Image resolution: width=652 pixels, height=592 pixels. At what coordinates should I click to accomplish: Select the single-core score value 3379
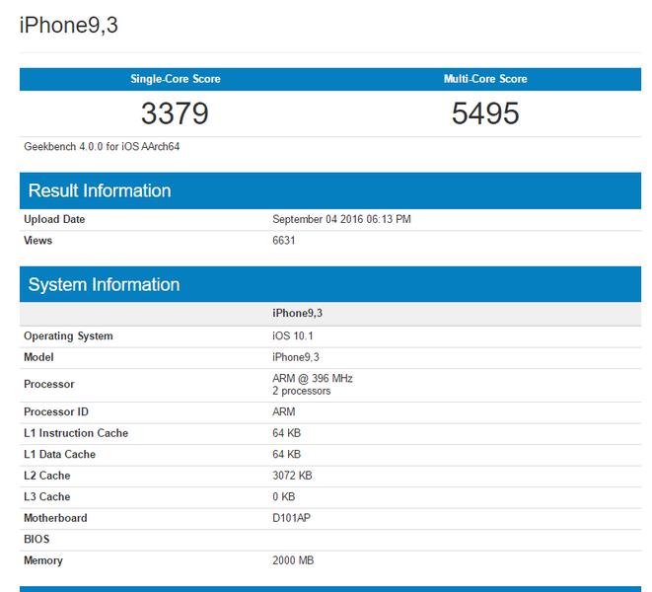point(175,113)
